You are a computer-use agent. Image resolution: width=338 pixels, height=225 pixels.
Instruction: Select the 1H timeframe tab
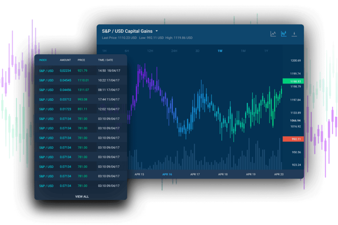pyautogui.click(x=104, y=51)
